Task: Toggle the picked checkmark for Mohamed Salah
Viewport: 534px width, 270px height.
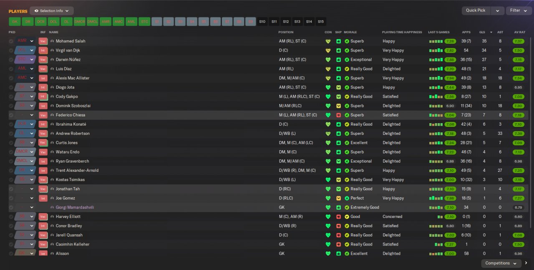Action: coord(11,41)
